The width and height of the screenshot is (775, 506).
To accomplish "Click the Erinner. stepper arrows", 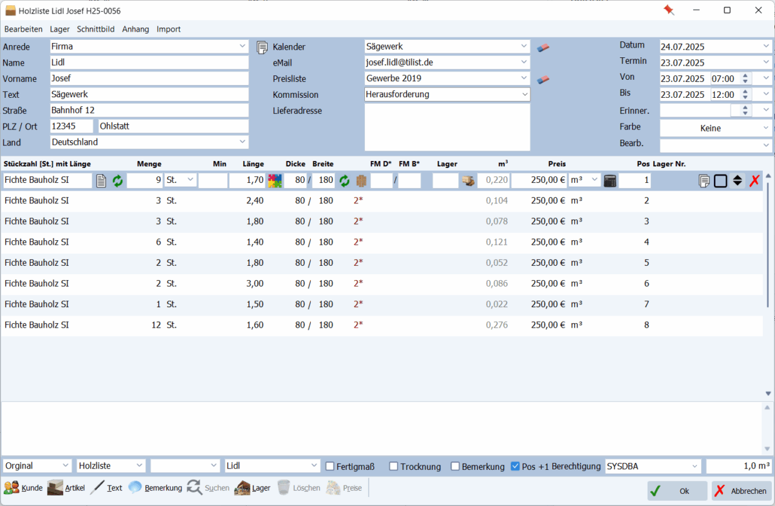I will 745,110.
